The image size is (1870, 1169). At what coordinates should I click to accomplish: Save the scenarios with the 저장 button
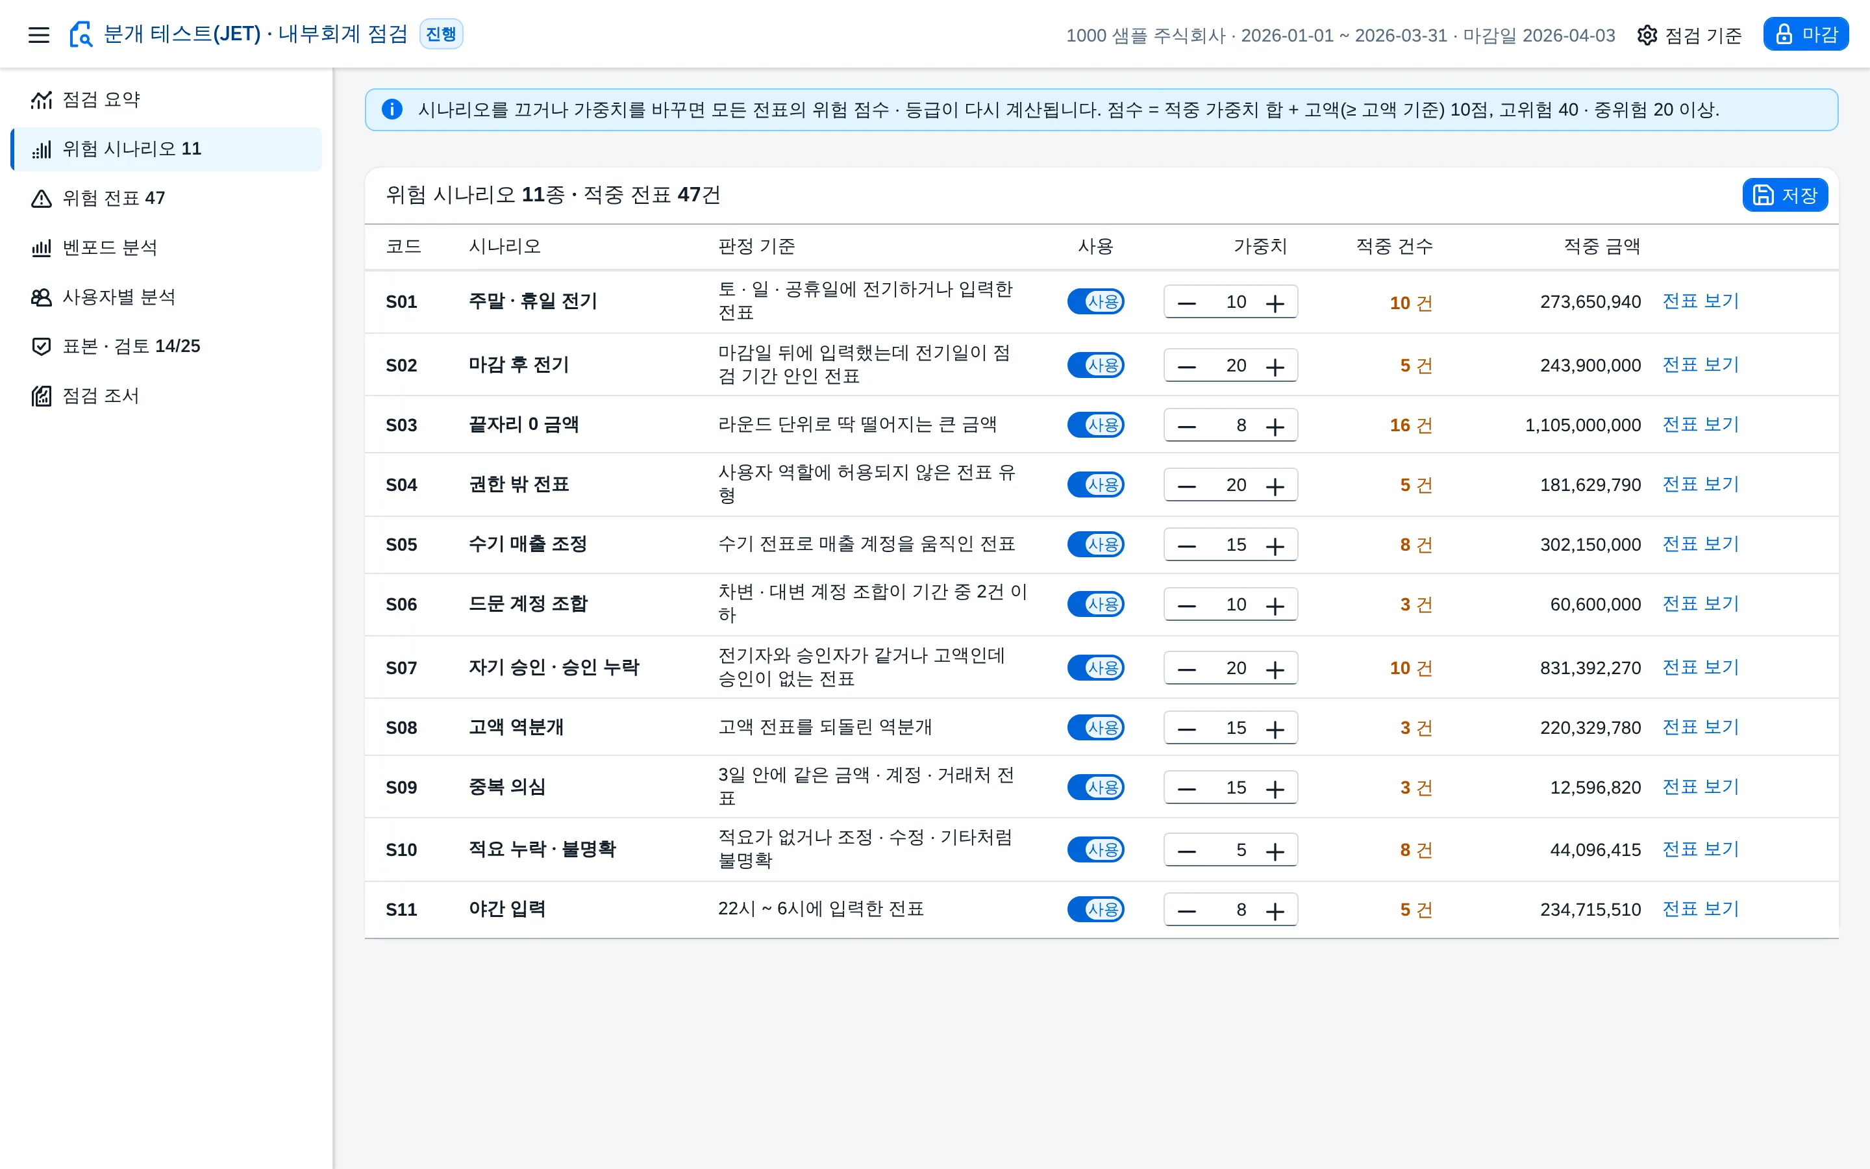pyautogui.click(x=1784, y=195)
